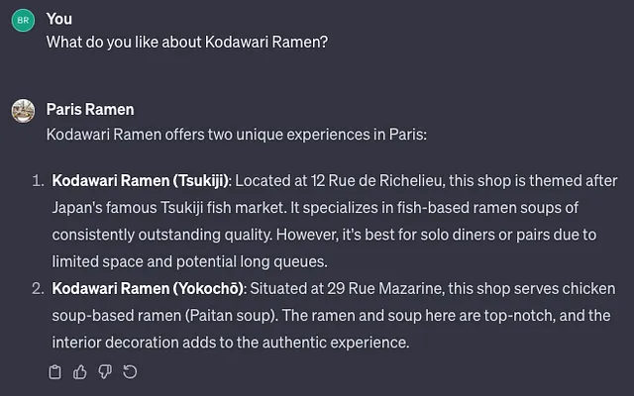The image size is (634, 396).
Task: Click list number 1 marker
Action: (38, 180)
